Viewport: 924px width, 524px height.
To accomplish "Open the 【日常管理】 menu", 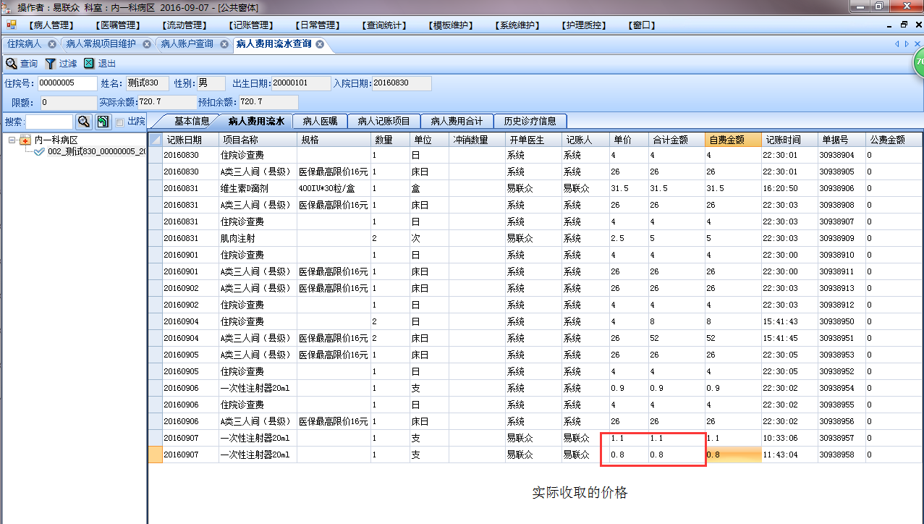I will [318, 25].
